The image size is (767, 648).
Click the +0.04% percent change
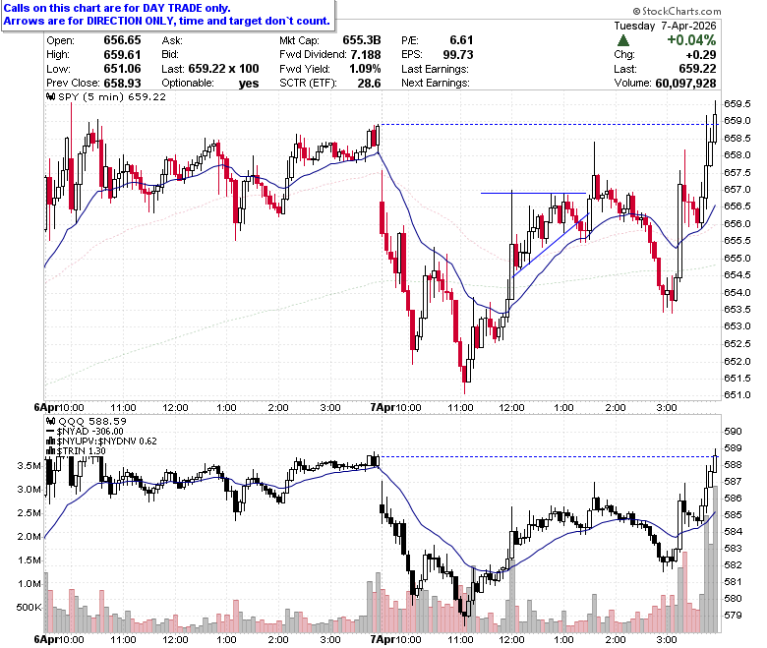click(x=691, y=40)
